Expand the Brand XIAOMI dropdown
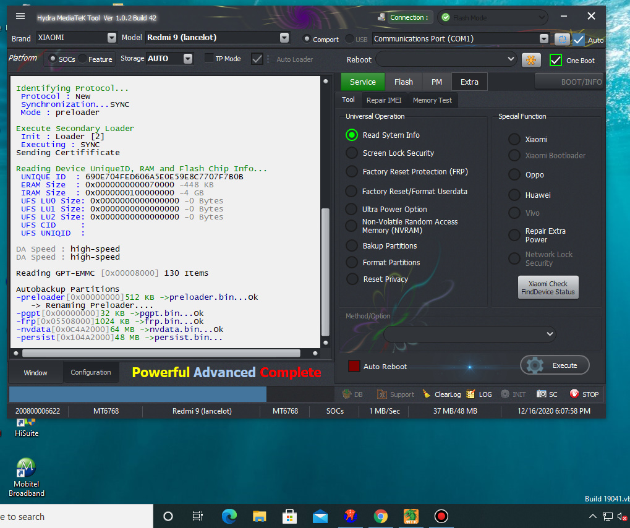The height and width of the screenshot is (528, 630). [x=111, y=38]
